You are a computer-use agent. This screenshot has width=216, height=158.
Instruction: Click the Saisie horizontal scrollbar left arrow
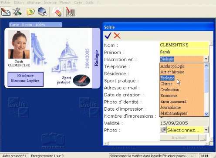click(x=106, y=144)
